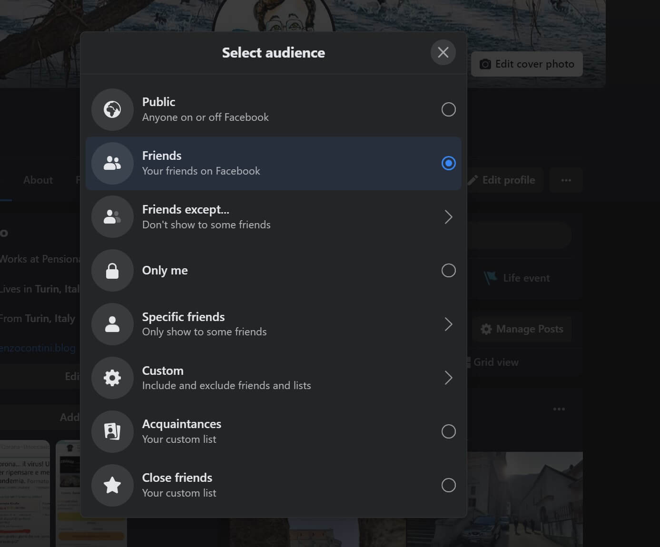
Task: Open the About profile tab
Action: point(38,180)
